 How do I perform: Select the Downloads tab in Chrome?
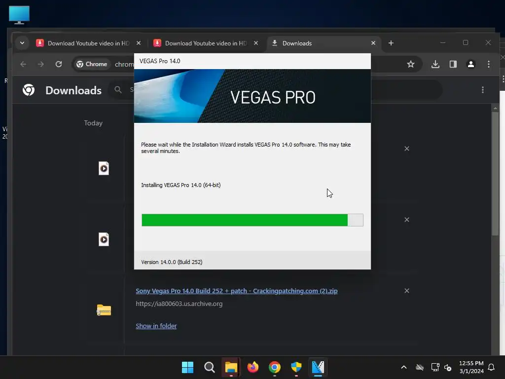(x=324, y=43)
